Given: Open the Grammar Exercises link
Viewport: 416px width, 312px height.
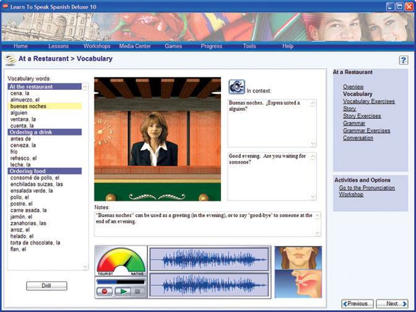Looking at the screenshot, I should coord(366,131).
